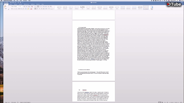Apply strikethrough formatting
This screenshot has width=184, height=103.
tap(19, 9)
